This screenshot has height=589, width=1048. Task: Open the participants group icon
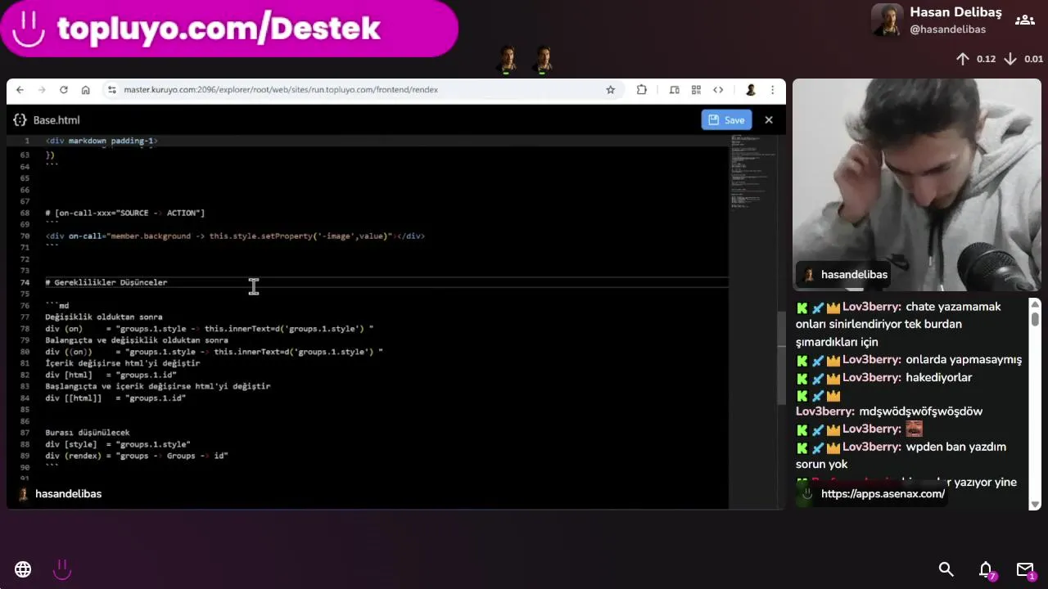point(1024,20)
